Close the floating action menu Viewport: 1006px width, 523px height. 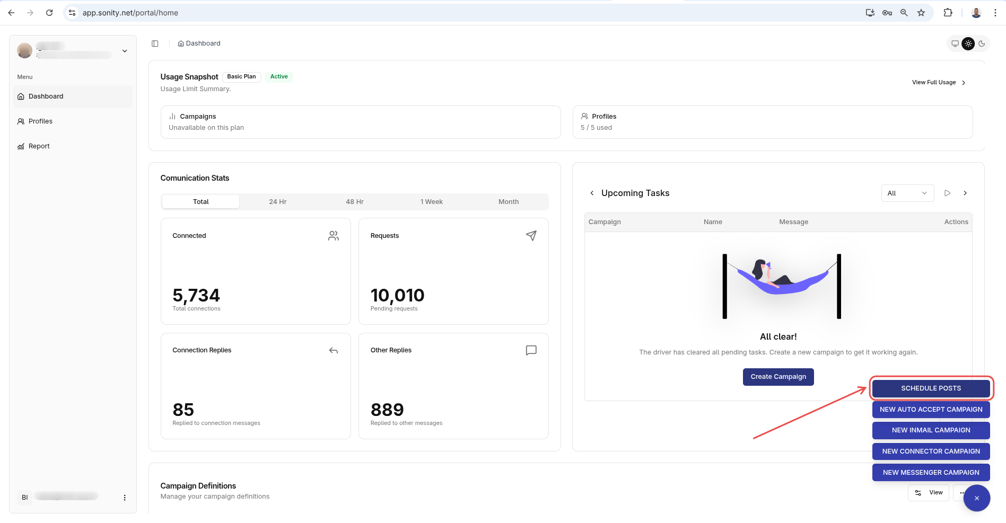pyautogui.click(x=977, y=498)
